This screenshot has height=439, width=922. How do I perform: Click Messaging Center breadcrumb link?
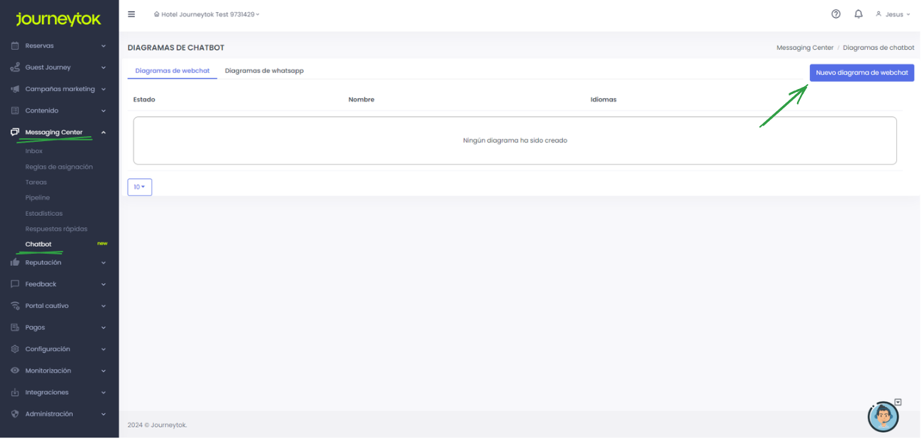804,48
